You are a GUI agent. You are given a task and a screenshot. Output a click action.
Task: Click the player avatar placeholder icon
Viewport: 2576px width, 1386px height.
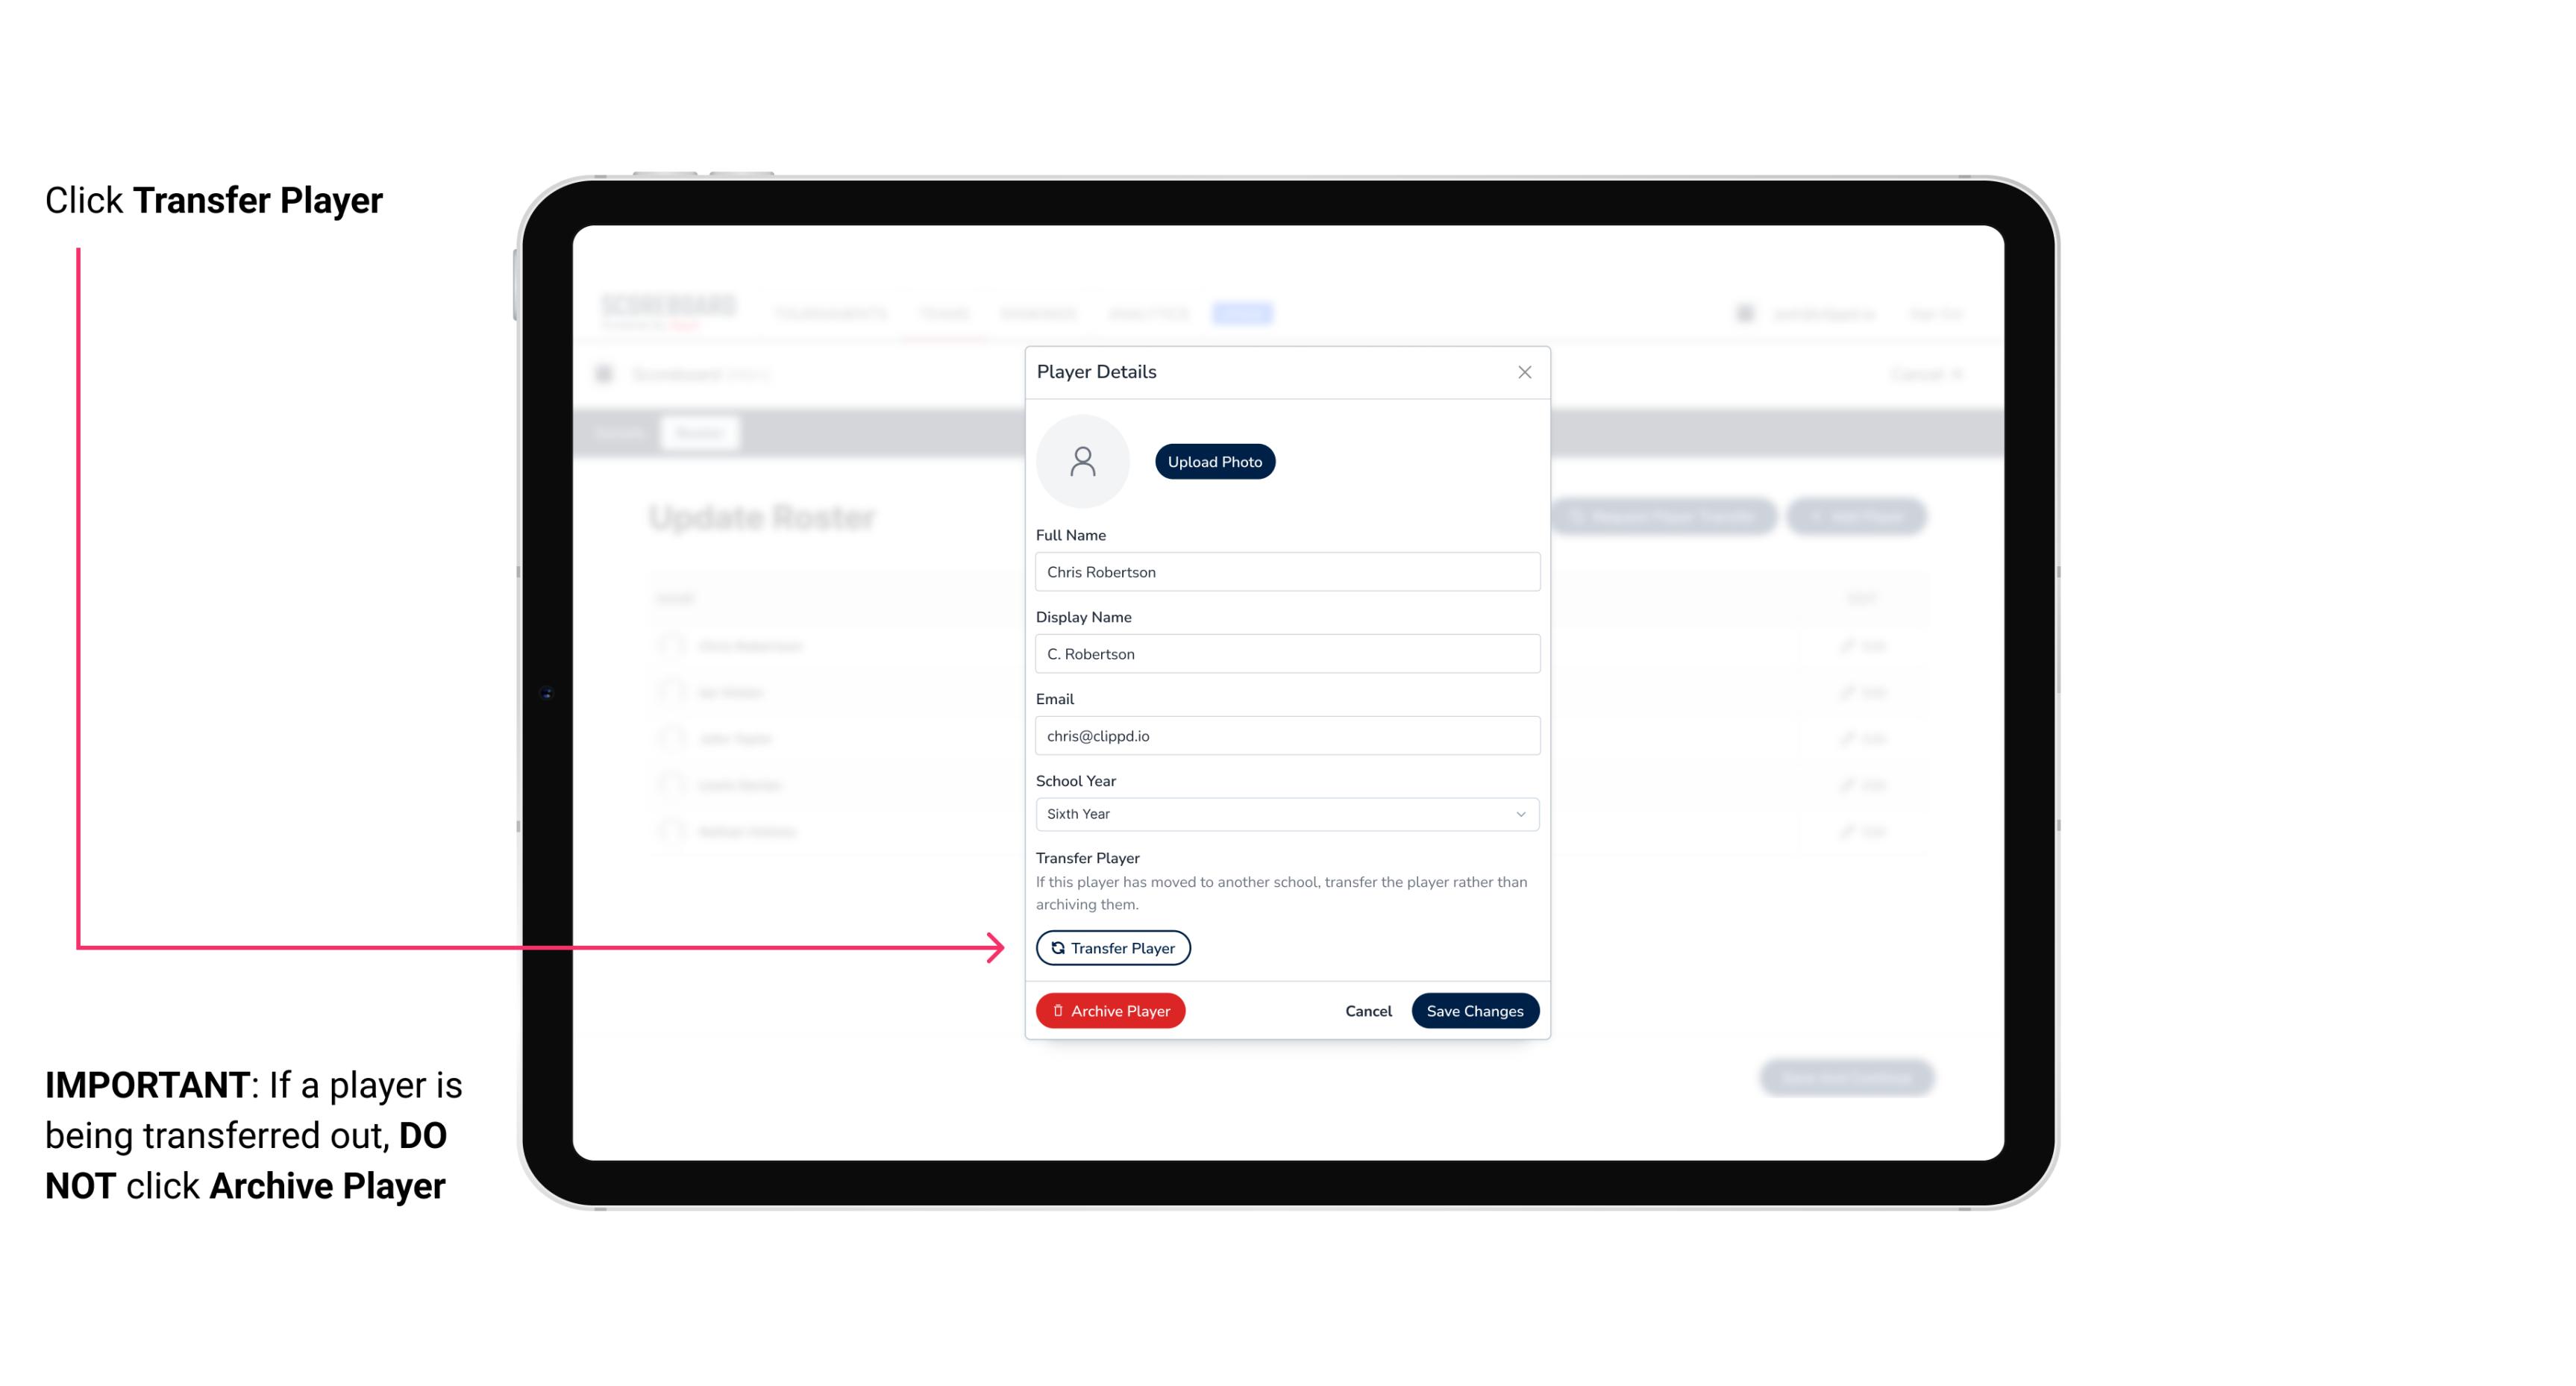point(1084,460)
